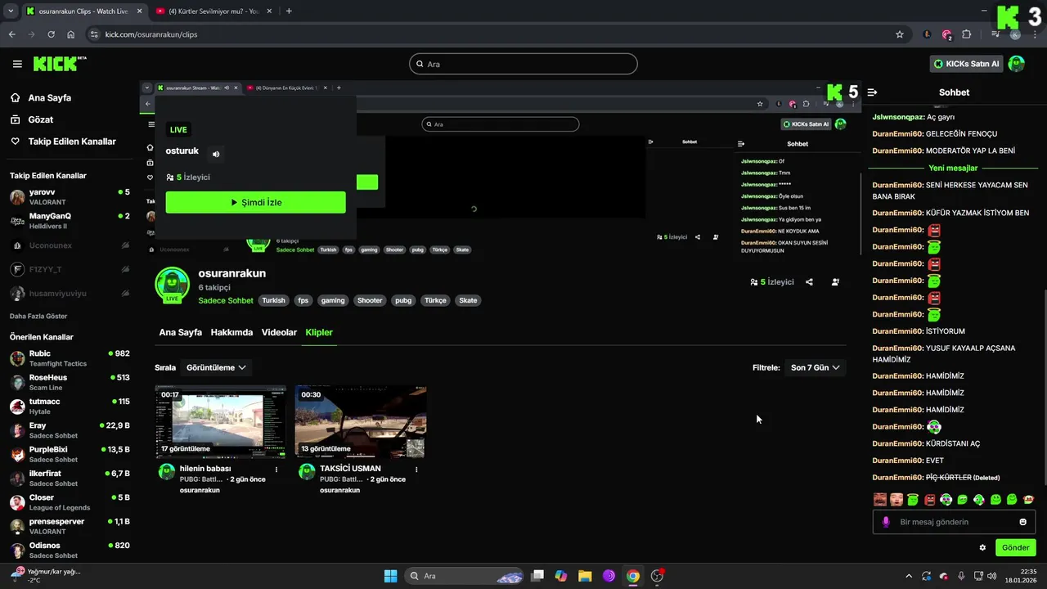The width and height of the screenshot is (1047, 589).
Task: Select the Hakkında channel tab
Action: coord(231,332)
